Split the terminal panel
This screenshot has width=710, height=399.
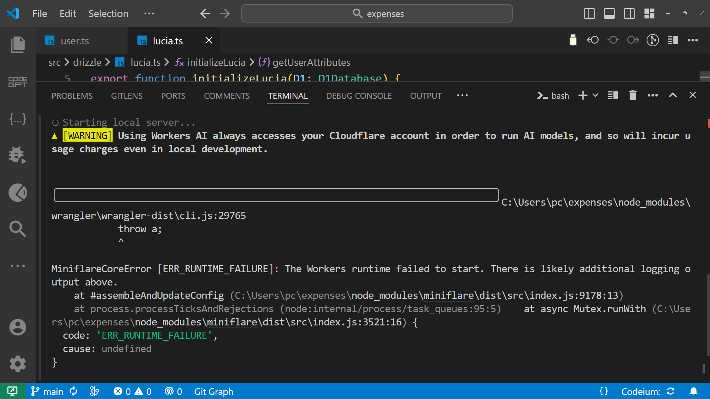coord(613,95)
